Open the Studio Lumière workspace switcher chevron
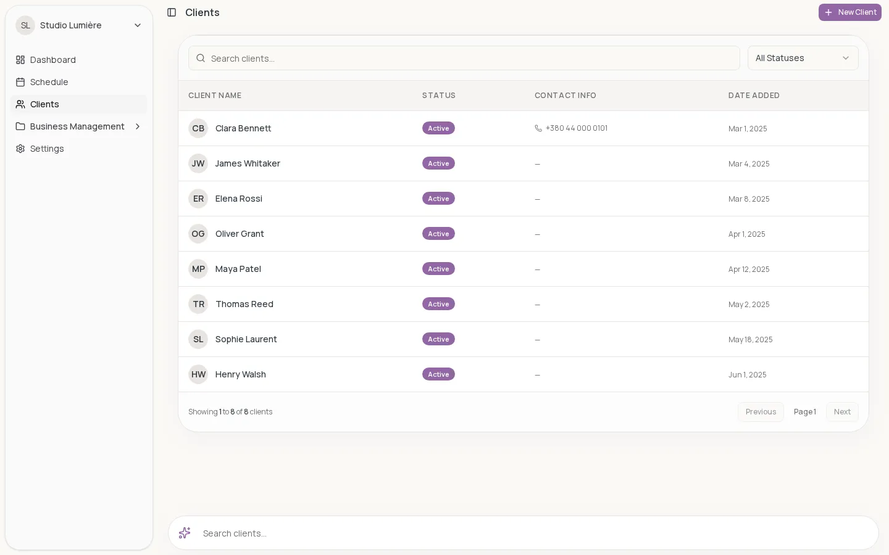 point(138,25)
